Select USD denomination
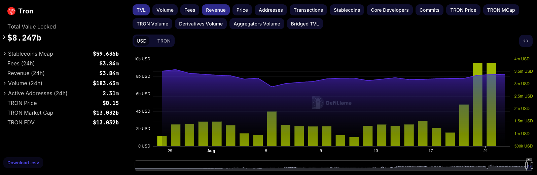The width and height of the screenshot is (537, 175). pyautogui.click(x=141, y=41)
